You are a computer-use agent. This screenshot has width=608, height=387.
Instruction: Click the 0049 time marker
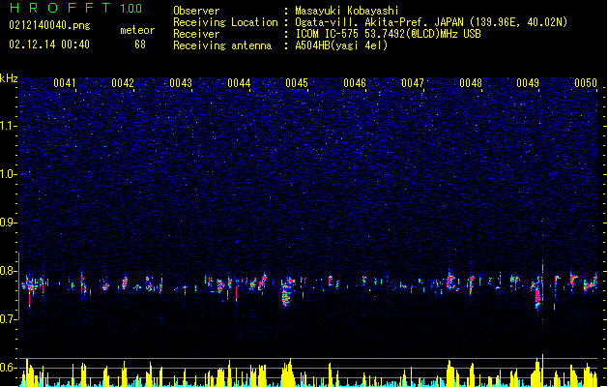click(528, 83)
